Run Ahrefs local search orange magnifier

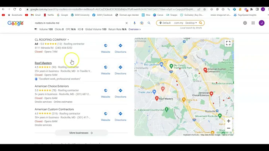[201, 23]
